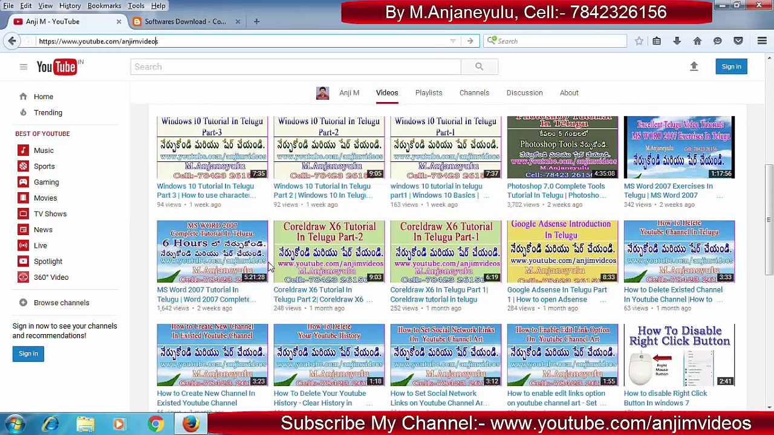
Task: Click the YouTube Search input field
Action: tap(295, 66)
